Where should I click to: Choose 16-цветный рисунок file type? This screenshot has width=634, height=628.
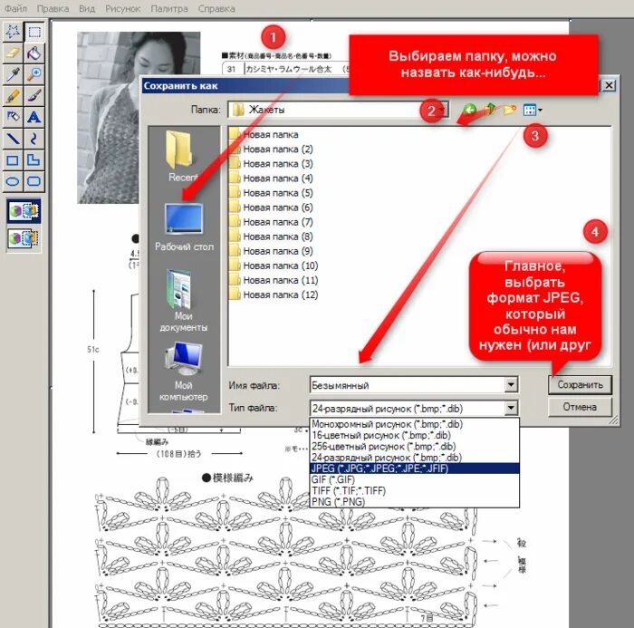click(x=414, y=435)
